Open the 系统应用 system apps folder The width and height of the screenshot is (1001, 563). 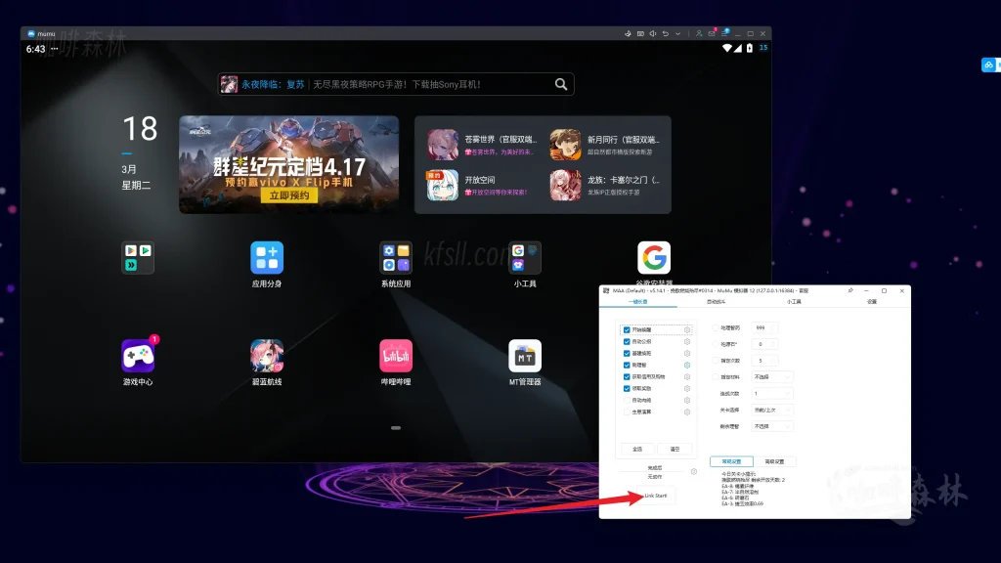pyautogui.click(x=396, y=258)
